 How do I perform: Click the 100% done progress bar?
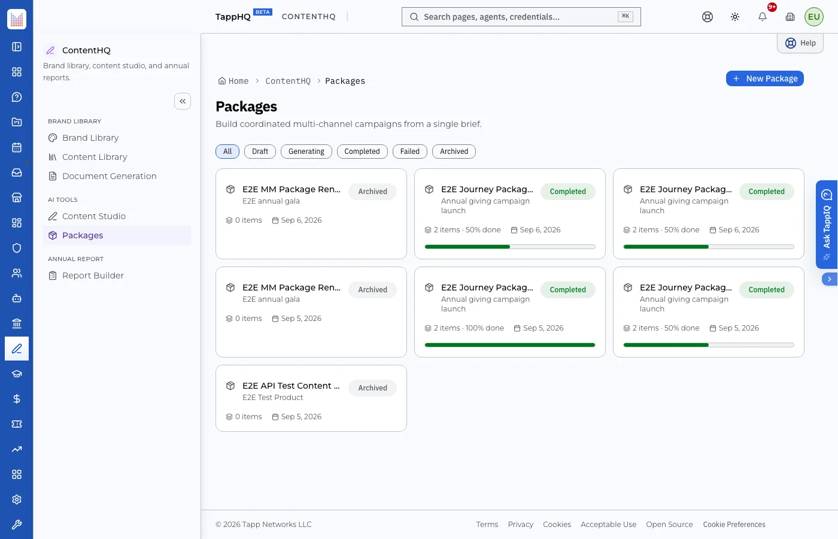(510, 345)
